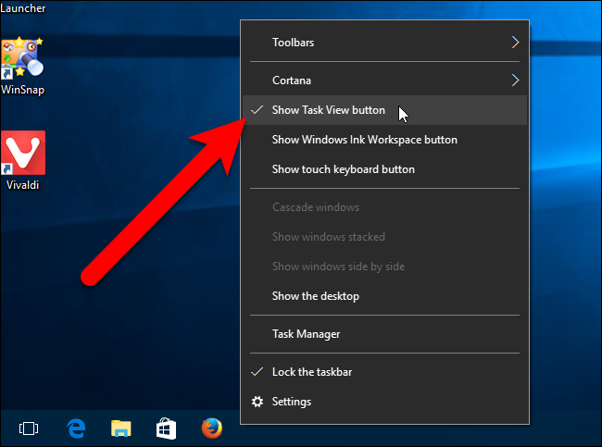602x447 pixels.
Task: Enable Show Windows Ink Workspace button
Action: (384, 140)
